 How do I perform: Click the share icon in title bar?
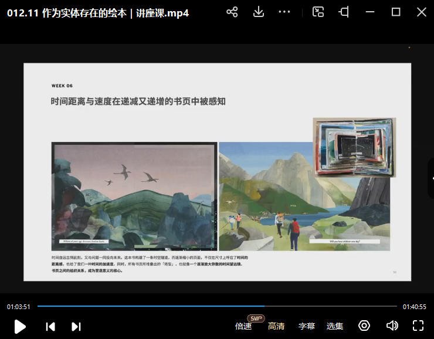click(232, 12)
